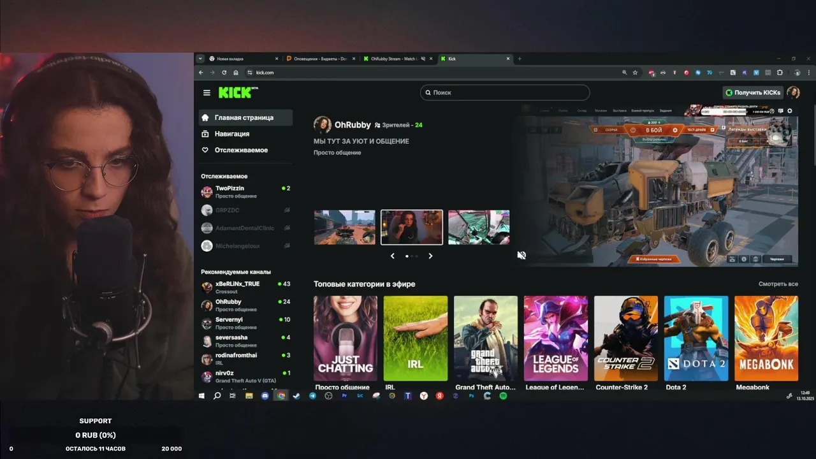
Task: Click the browser back arrow
Action: tap(201, 73)
